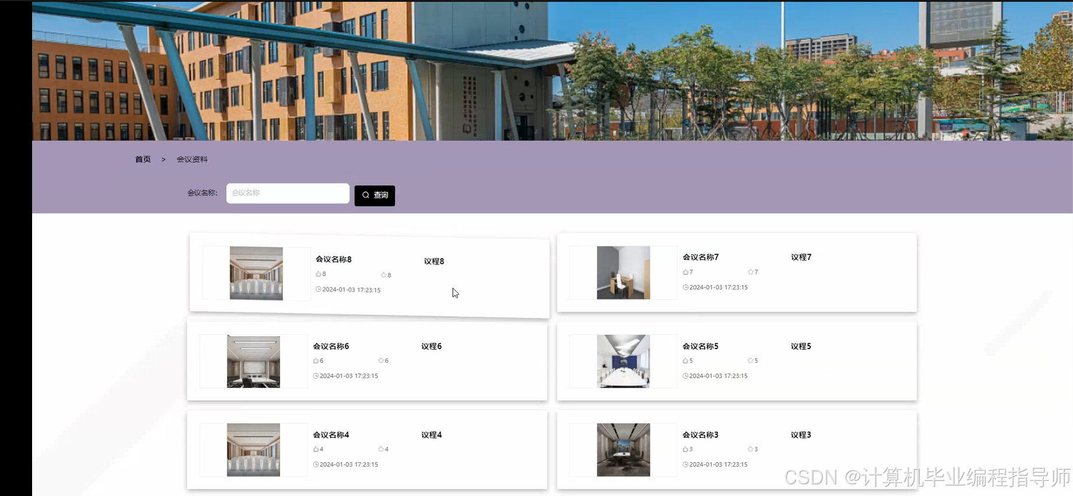Click the 议程5 label
The image size is (1073, 496).
point(801,346)
